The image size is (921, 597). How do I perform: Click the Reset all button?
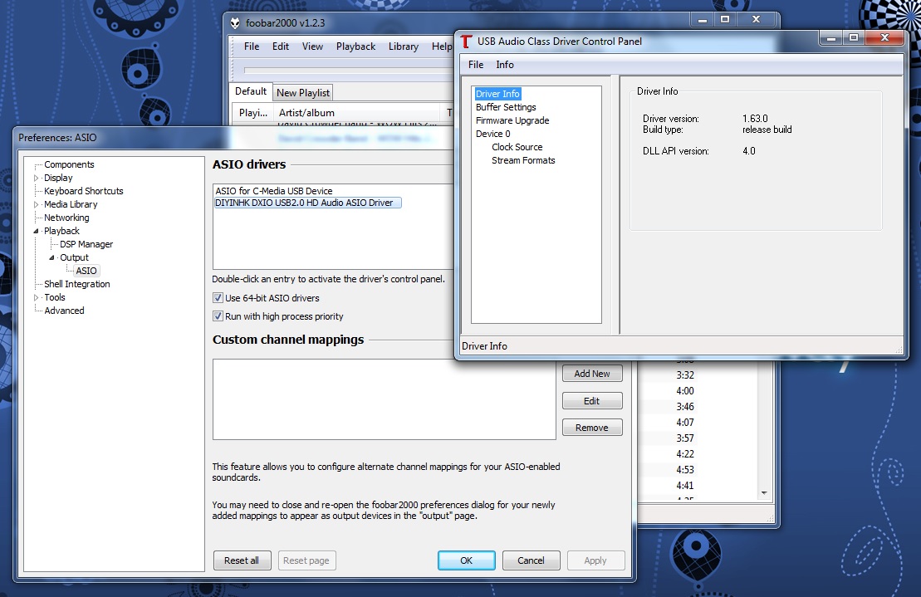[242, 560]
